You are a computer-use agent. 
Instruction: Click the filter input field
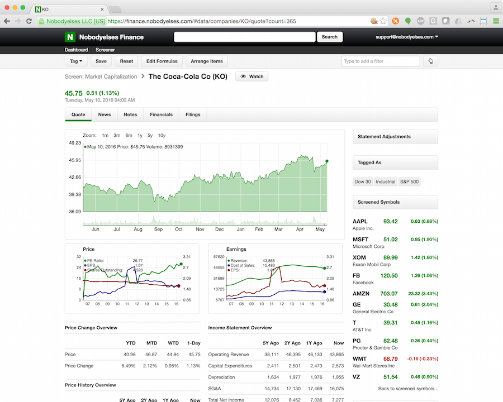[x=381, y=61]
